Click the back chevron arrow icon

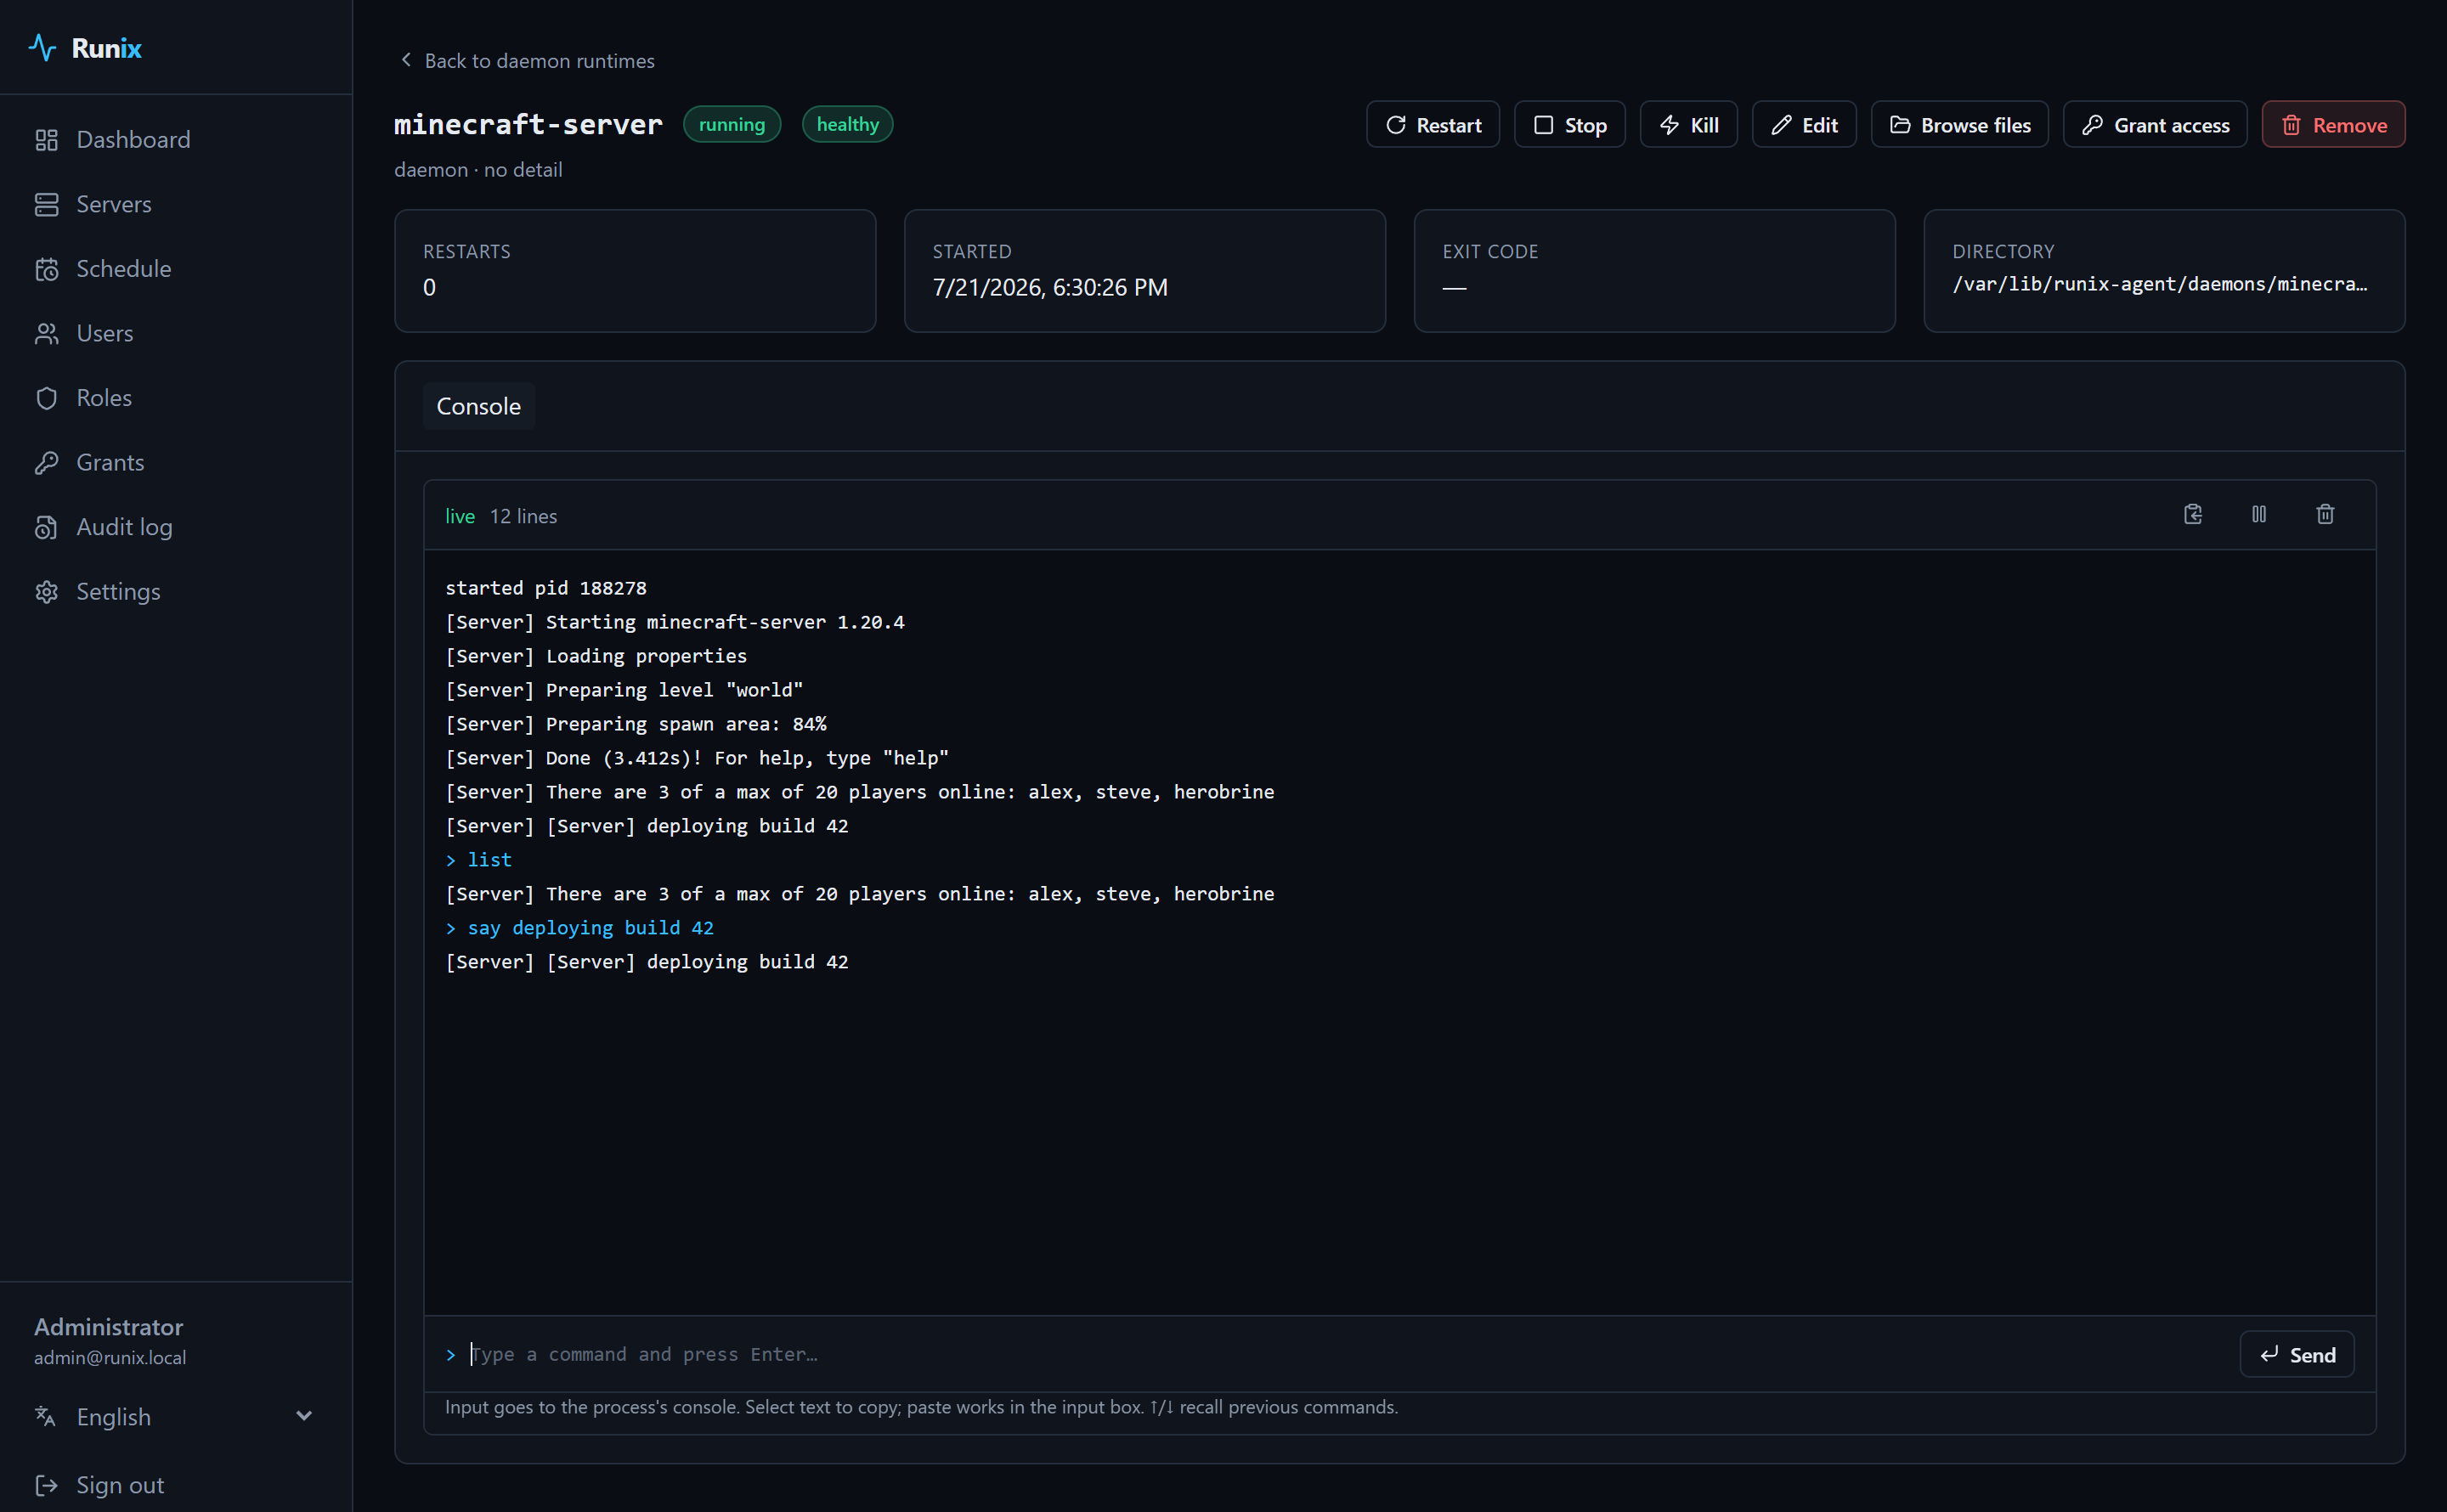click(x=406, y=60)
